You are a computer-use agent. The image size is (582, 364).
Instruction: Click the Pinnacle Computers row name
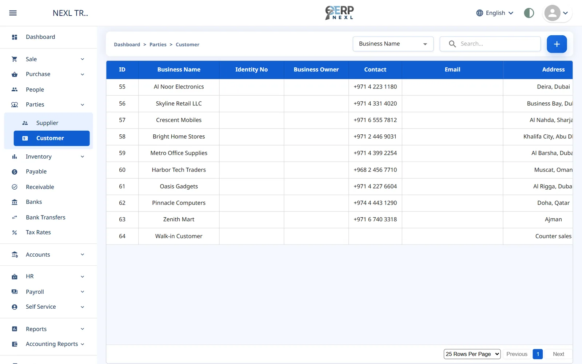(x=179, y=203)
